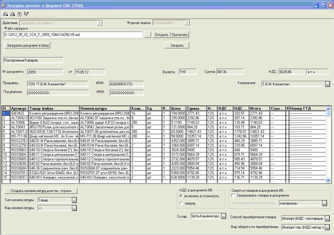Viewport: 334px width, 235px height.
Task: Open the Склад ellipsis picker button
Action: pos(224,216)
